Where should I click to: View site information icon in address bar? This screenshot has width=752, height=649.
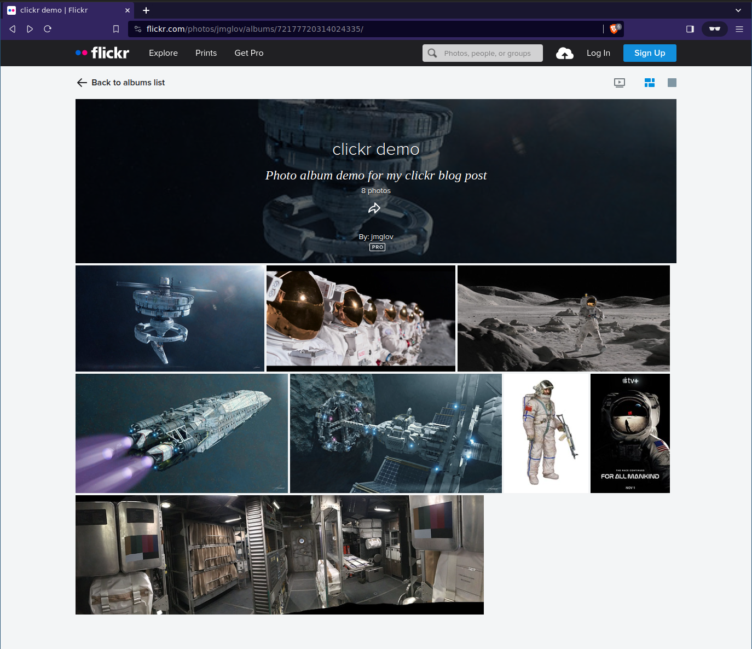(138, 29)
